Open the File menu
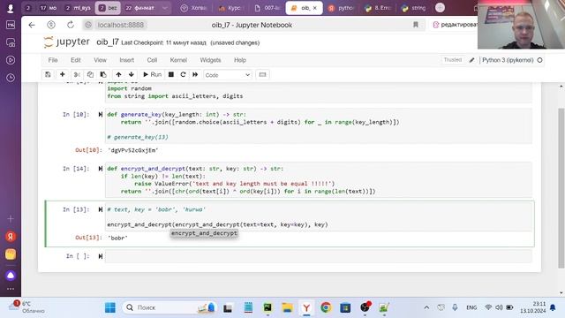565x318 pixels. click(53, 60)
